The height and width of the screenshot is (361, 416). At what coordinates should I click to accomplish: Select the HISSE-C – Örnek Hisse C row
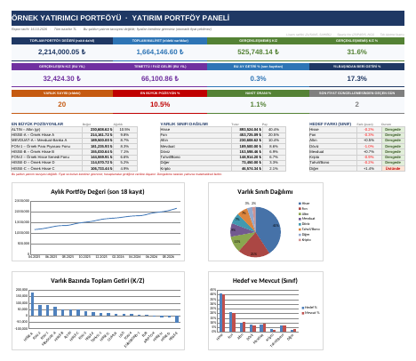pos(75,168)
